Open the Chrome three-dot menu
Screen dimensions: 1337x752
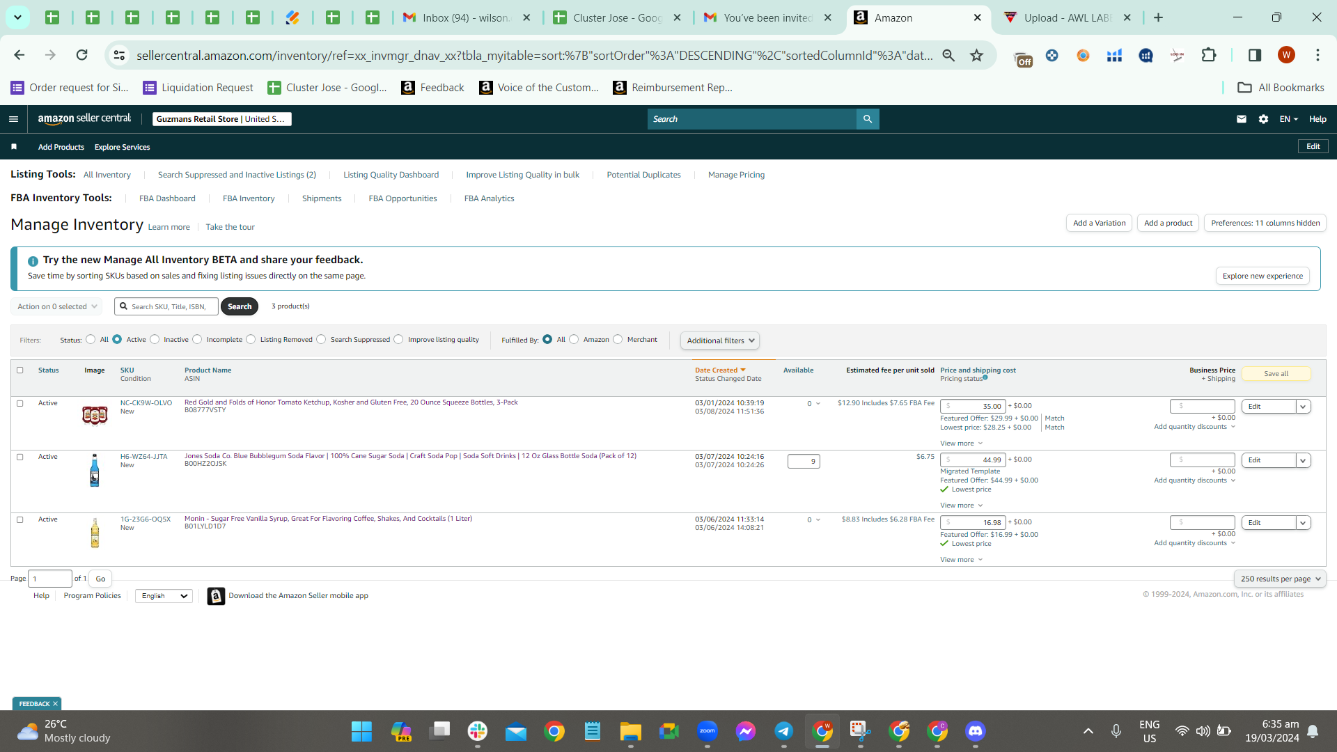(1318, 55)
